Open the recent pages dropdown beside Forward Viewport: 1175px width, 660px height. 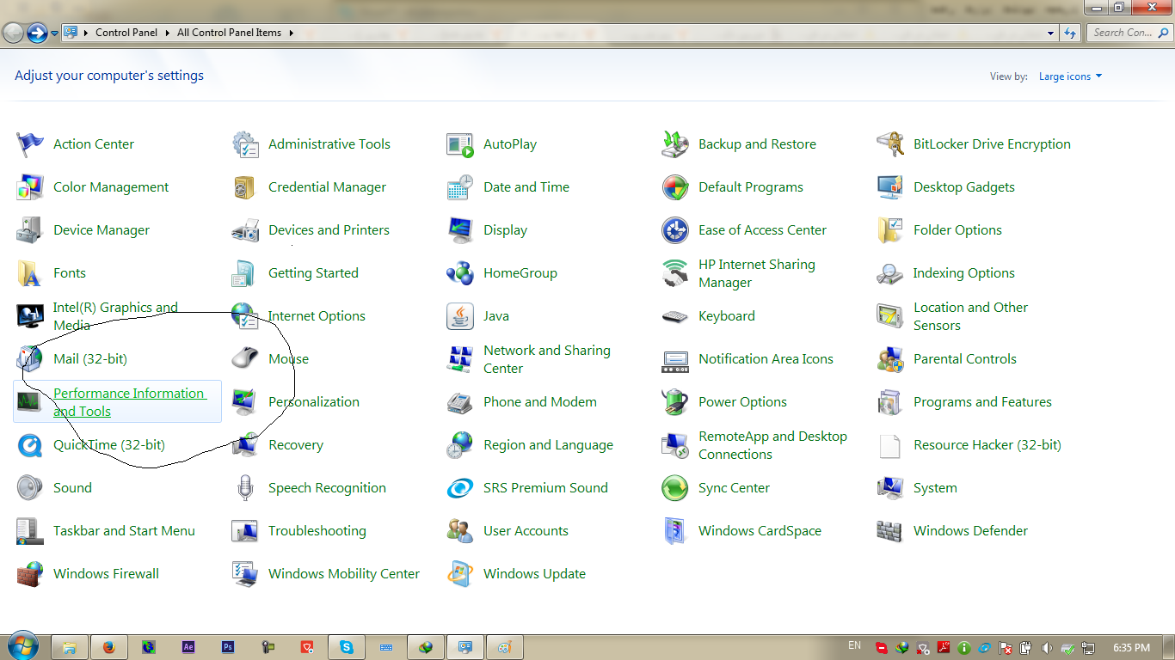pos(55,34)
